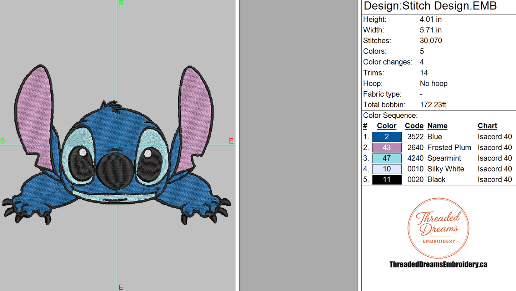516x291 pixels.
Task: Click the Threaded Dreams Embroidery circular logo
Action: (x=439, y=229)
